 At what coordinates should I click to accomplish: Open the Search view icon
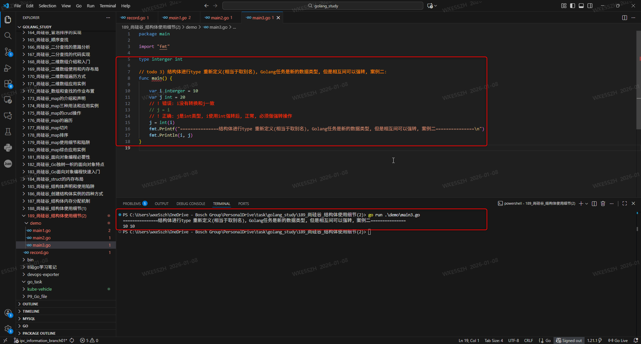[x=8, y=36]
